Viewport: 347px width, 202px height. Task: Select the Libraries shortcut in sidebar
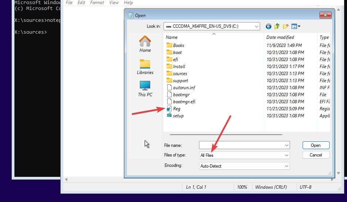click(x=145, y=67)
